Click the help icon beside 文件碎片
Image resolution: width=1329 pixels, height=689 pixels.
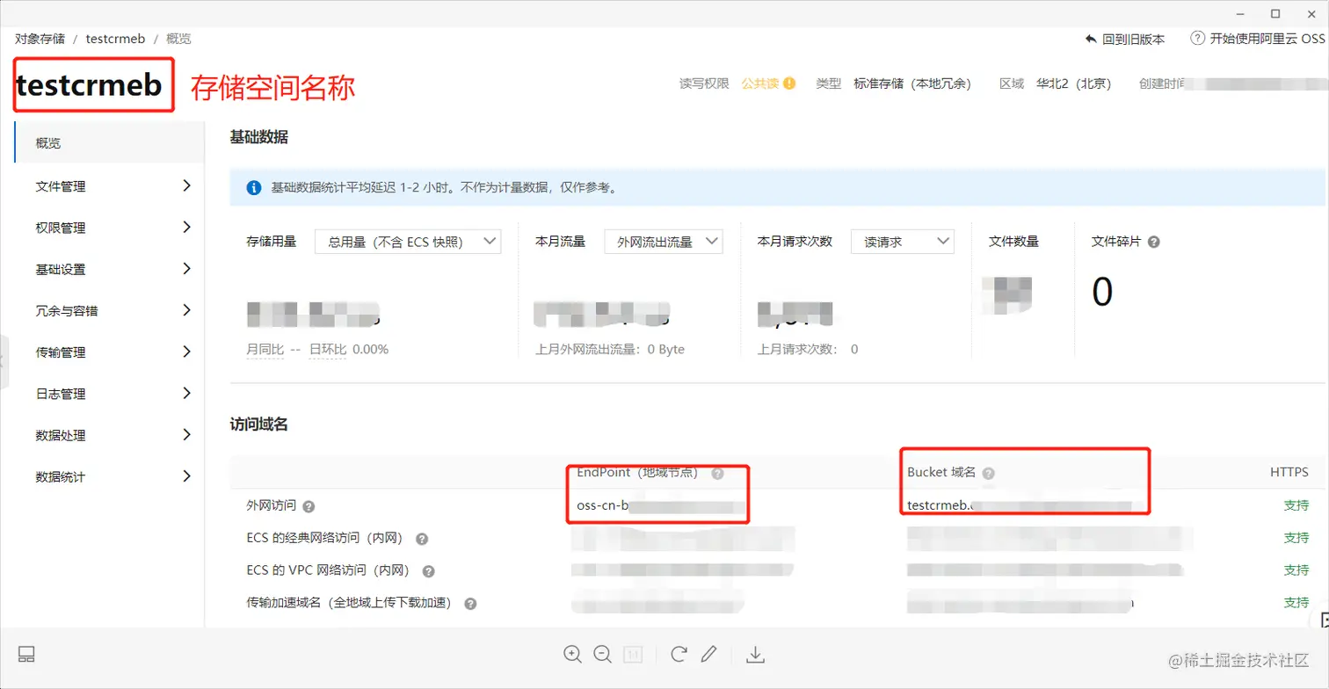(1154, 242)
